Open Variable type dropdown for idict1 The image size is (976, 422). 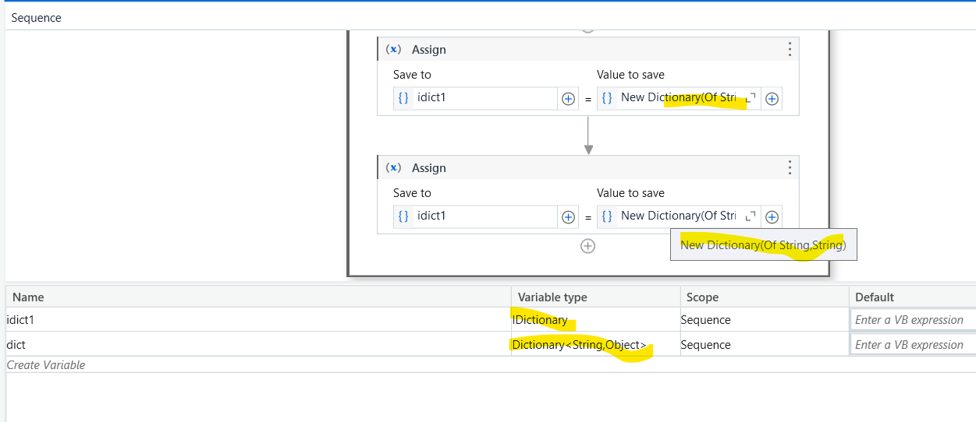(594, 320)
